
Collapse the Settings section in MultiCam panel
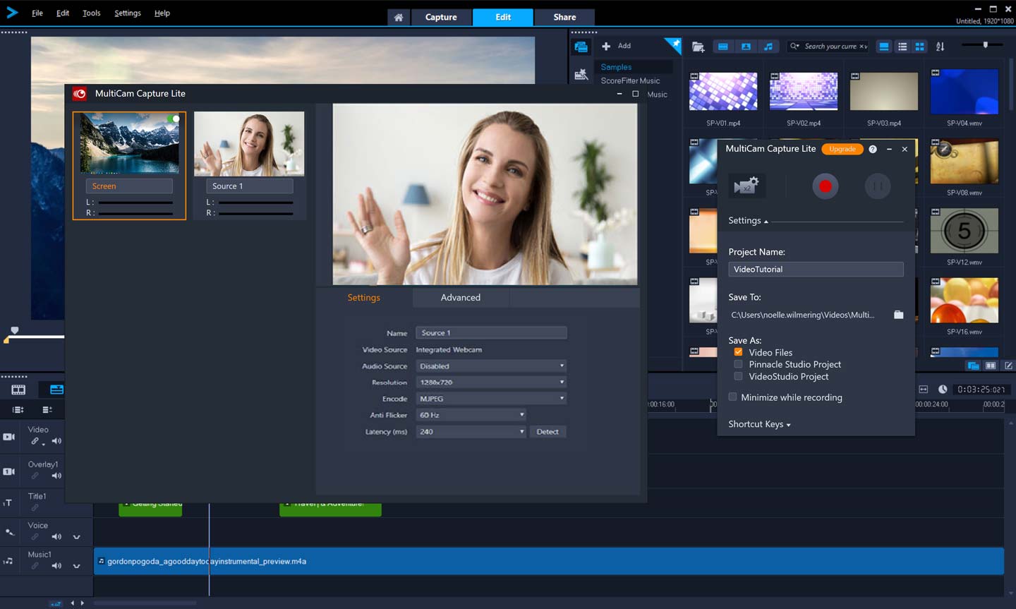coord(749,221)
